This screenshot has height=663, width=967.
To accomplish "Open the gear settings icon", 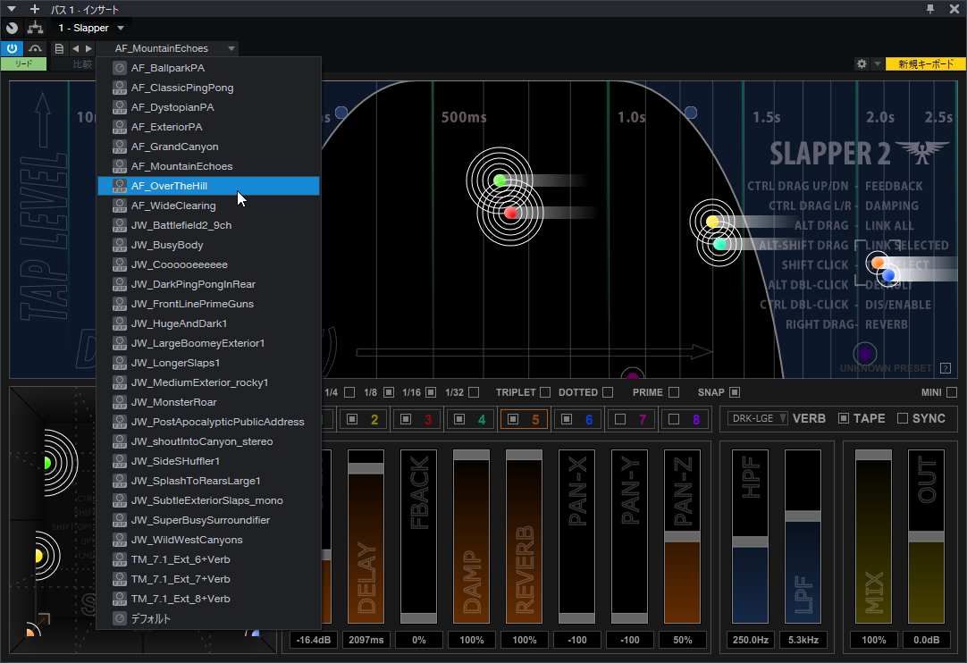I will pos(862,63).
